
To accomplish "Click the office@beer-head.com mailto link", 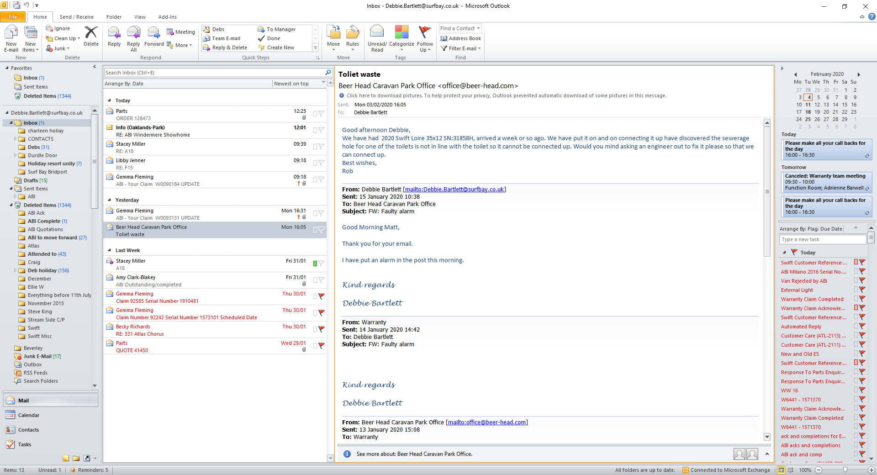I will [487, 422].
